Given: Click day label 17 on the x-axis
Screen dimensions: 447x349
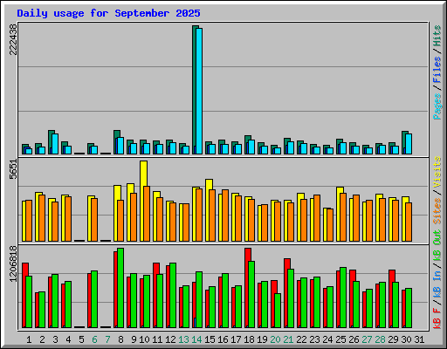Looking at the screenshot, I should 236,339.
